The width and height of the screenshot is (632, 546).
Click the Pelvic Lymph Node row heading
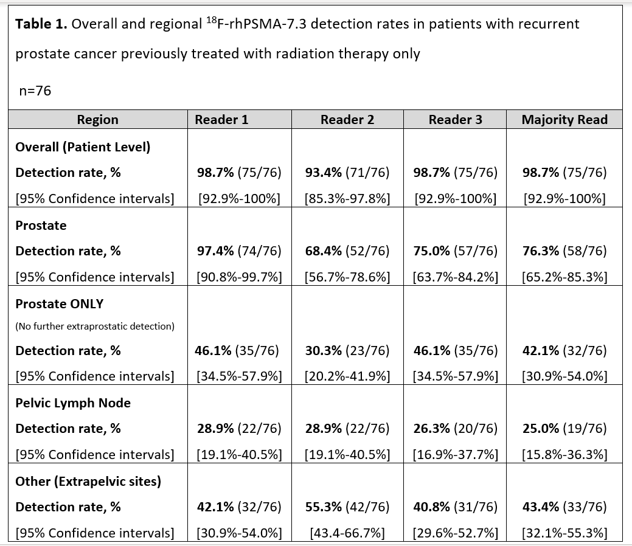[x=73, y=403]
